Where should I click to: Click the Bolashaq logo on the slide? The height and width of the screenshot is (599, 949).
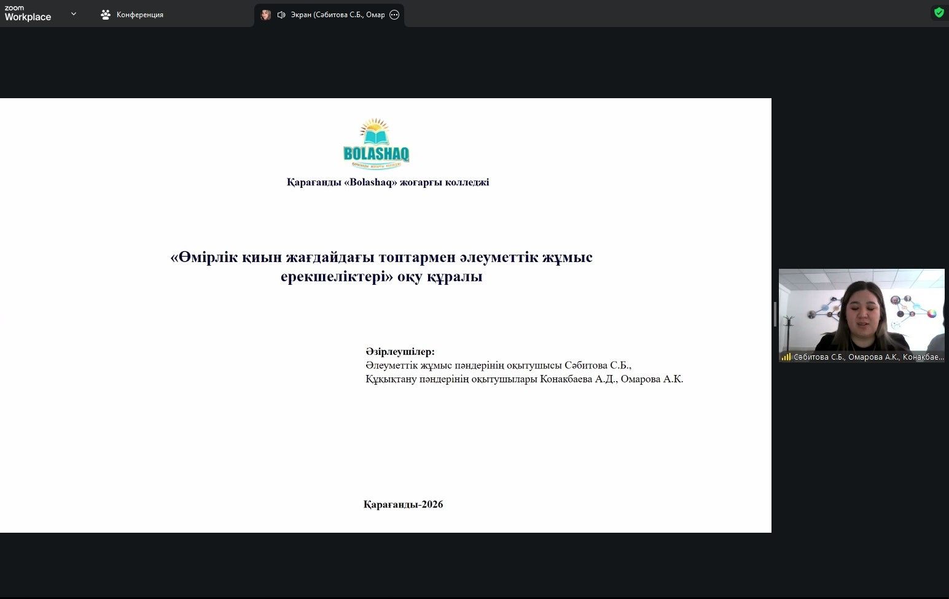tap(376, 144)
